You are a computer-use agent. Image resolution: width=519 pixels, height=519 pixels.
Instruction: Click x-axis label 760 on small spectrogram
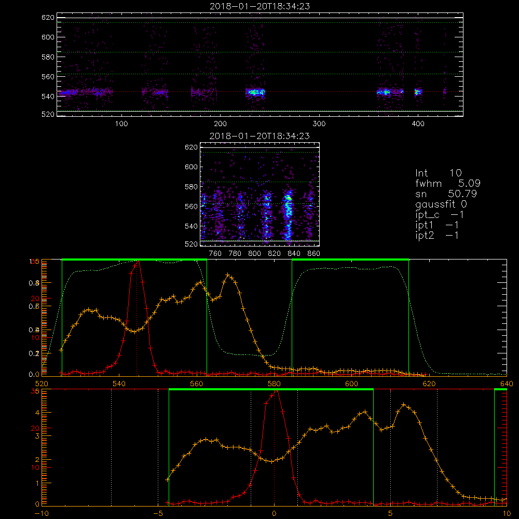[215, 254]
